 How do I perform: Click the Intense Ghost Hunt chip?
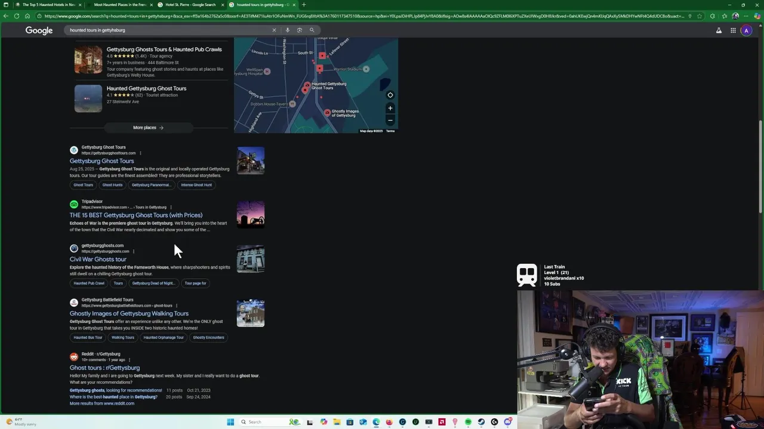pyautogui.click(x=196, y=185)
